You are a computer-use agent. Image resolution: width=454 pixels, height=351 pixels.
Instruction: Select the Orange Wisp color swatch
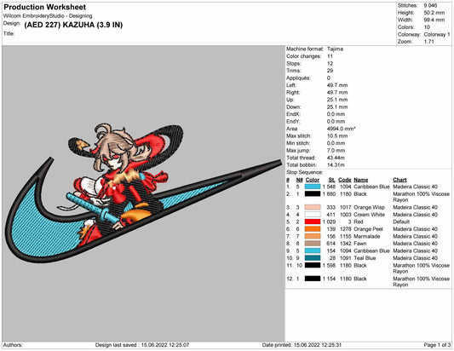[313, 207]
